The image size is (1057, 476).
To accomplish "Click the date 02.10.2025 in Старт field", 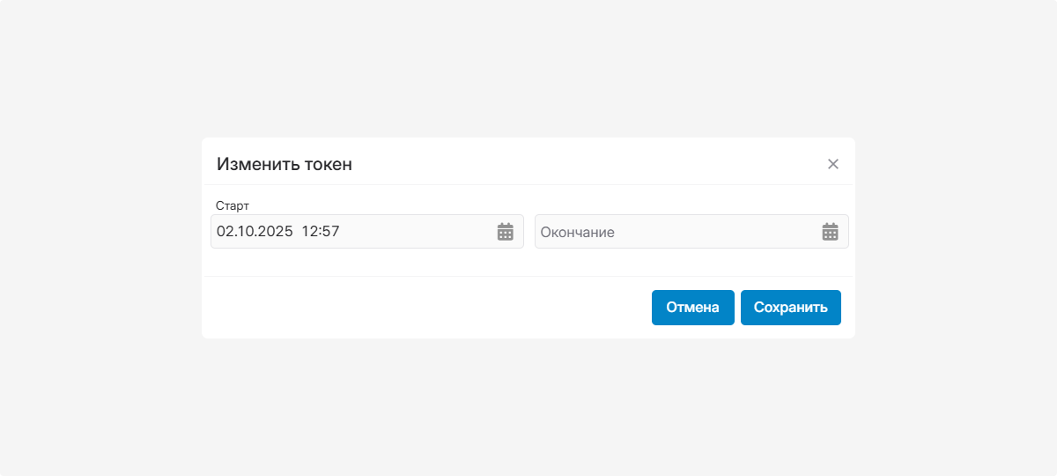I will 255,232.
